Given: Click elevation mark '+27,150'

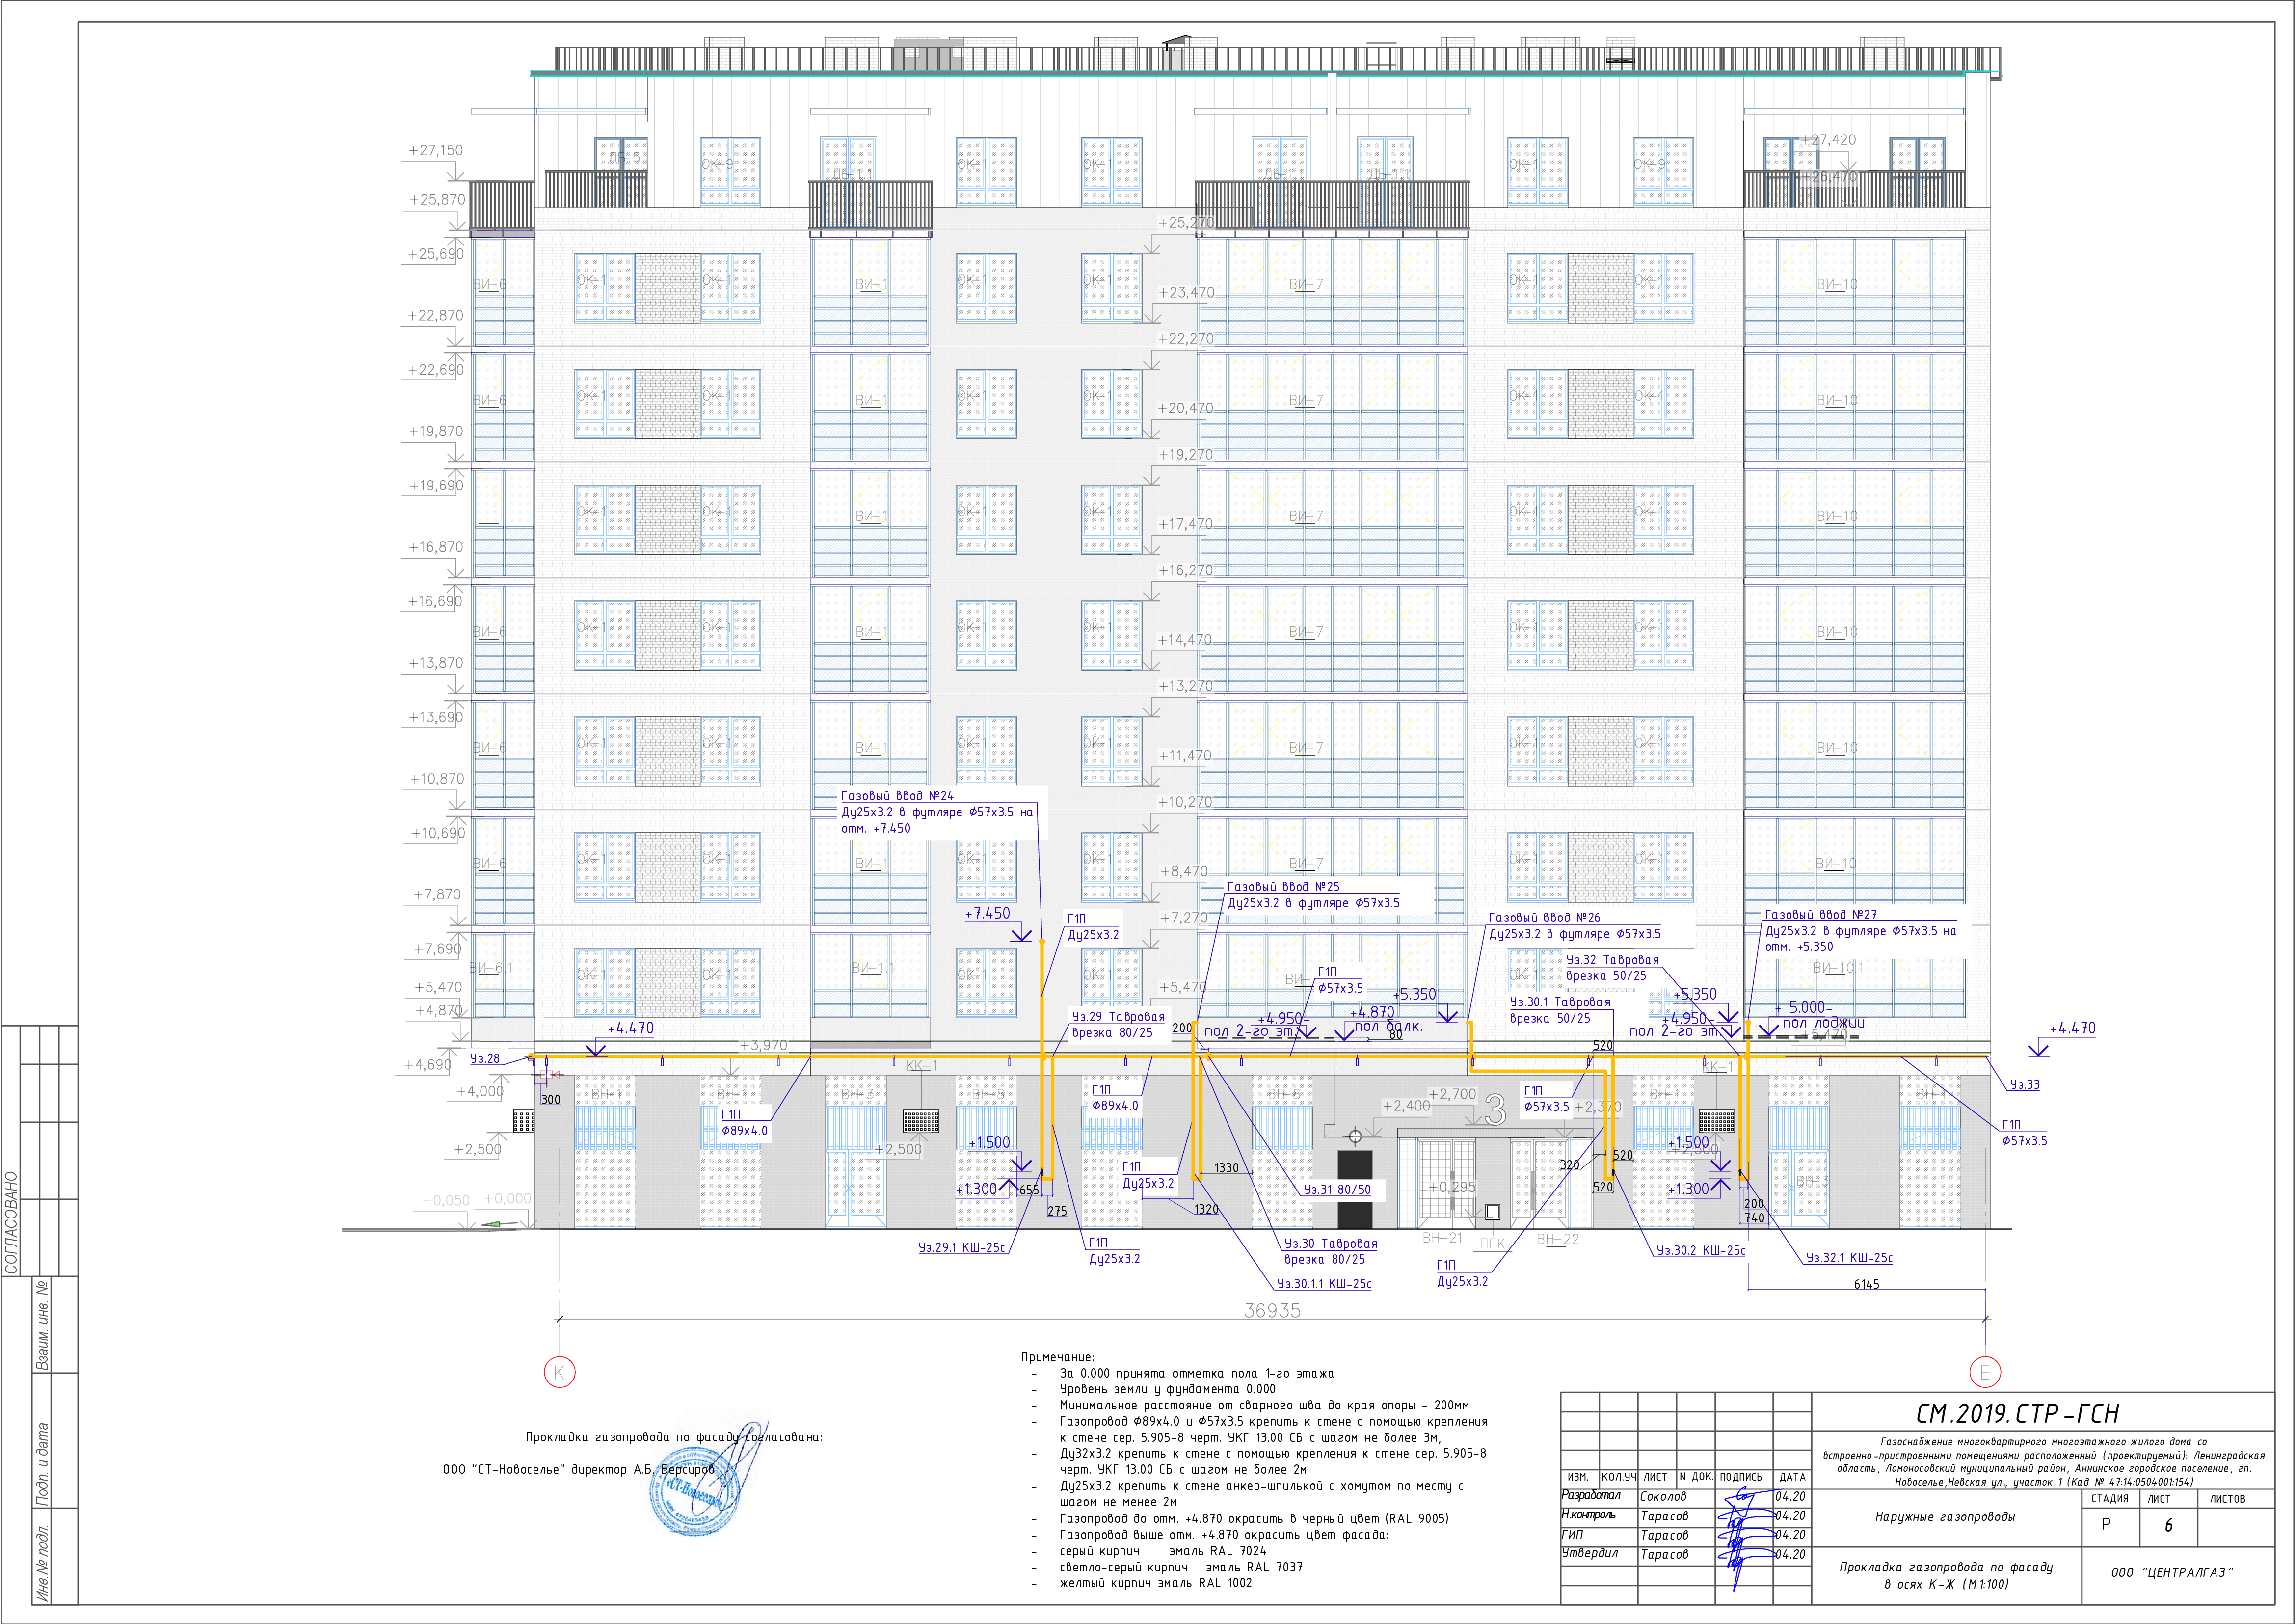Looking at the screenshot, I should 435,150.
